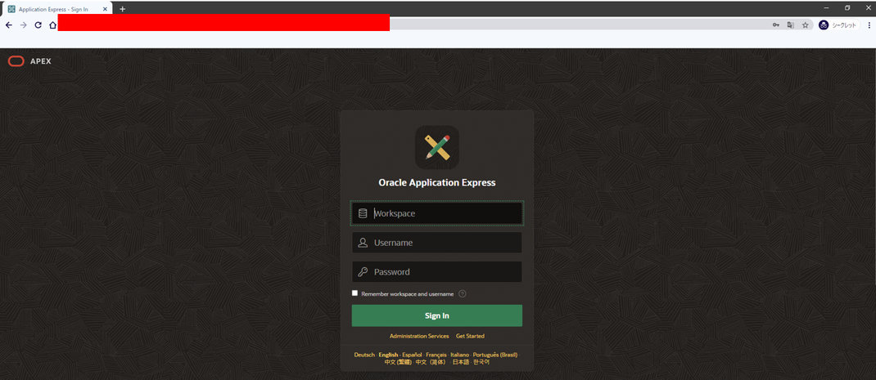Image resolution: width=876 pixels, height=380 pixels.
Task: Go back in browser history
Action: 8,25
